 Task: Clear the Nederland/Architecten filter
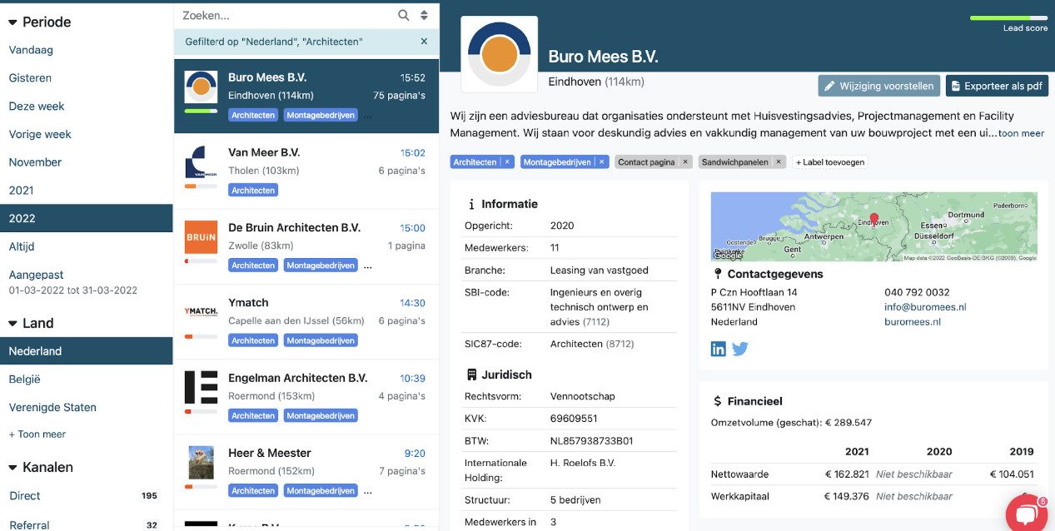pyautogui.click(x=424, y=41)
